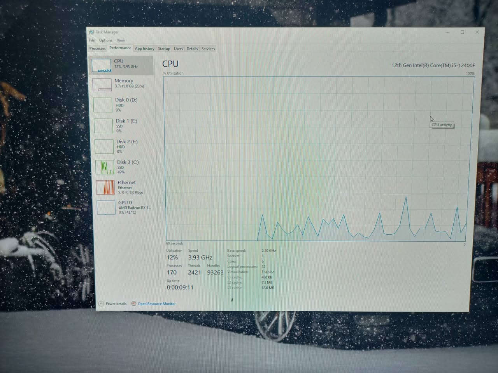Select Disk 1 (E:) SSD entry
498x373 pixels.
(126, 125)
